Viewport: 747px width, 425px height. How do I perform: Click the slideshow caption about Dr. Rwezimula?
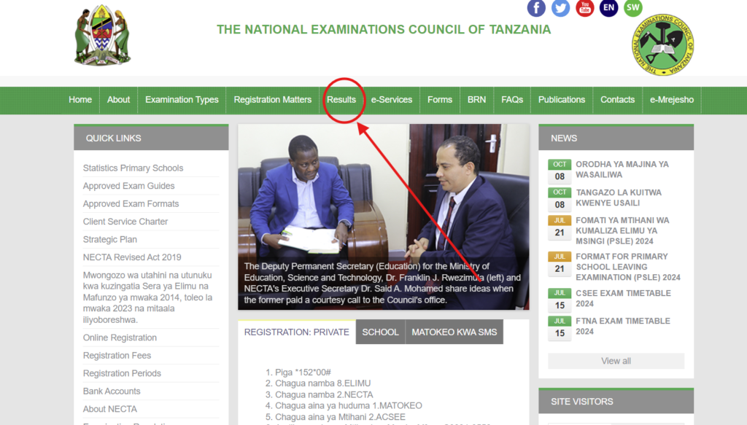tap(382, 283)
